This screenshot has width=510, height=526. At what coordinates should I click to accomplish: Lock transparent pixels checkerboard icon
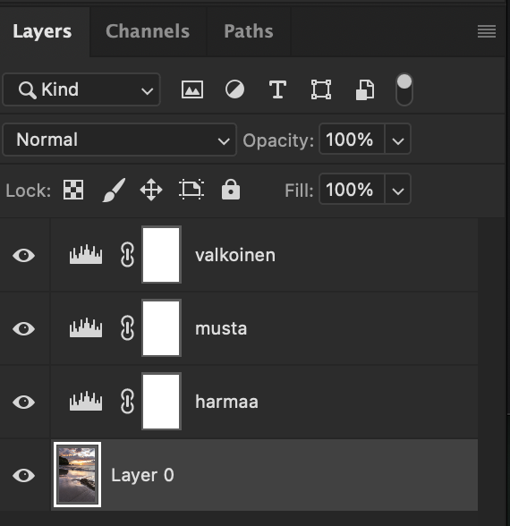point(73,190)
